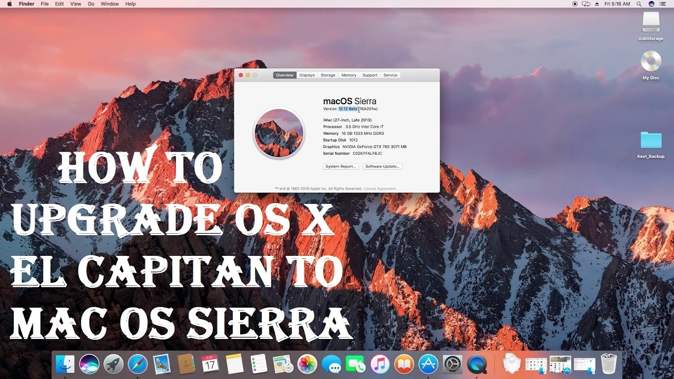Viewport: 674px width, 379px height.
Task: Click "16 GB 1333 MHz DDR3" value
Action: pyautogui.click(x=363, y=134)
